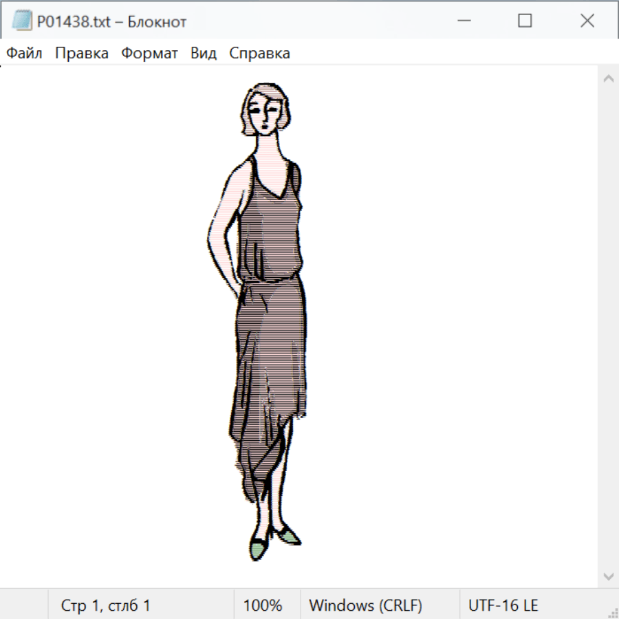Open the Файл menu

(24, 53)
